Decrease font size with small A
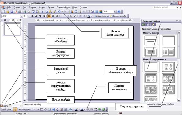This screenshot has width=182, height=115. pos(75,16)
